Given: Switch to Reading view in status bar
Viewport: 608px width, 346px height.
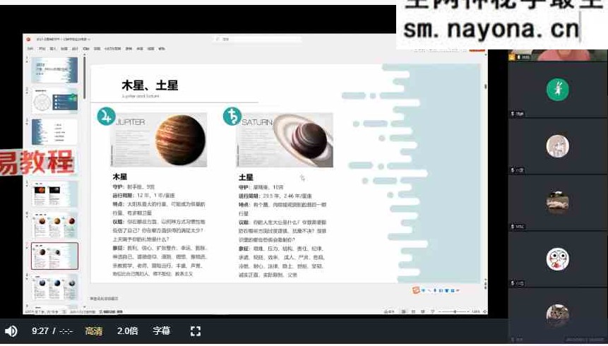Looking at the screenshot, I should click(423, 311).
